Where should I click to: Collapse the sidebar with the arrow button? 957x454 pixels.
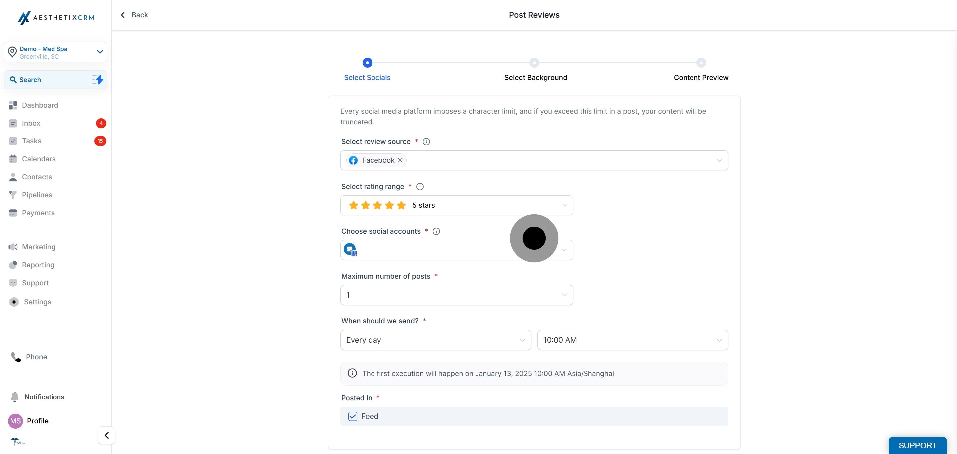107,435
